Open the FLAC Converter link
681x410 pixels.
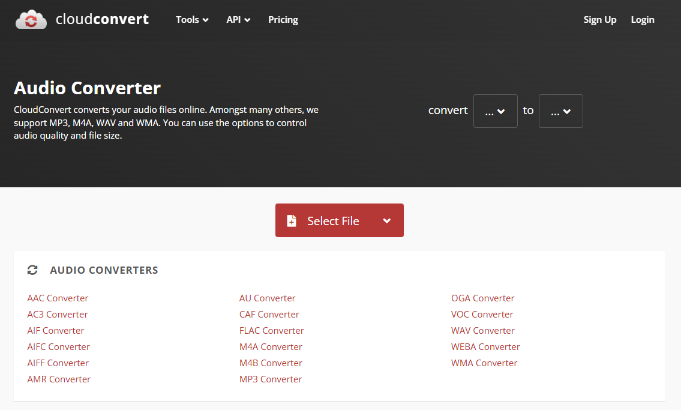271,331
